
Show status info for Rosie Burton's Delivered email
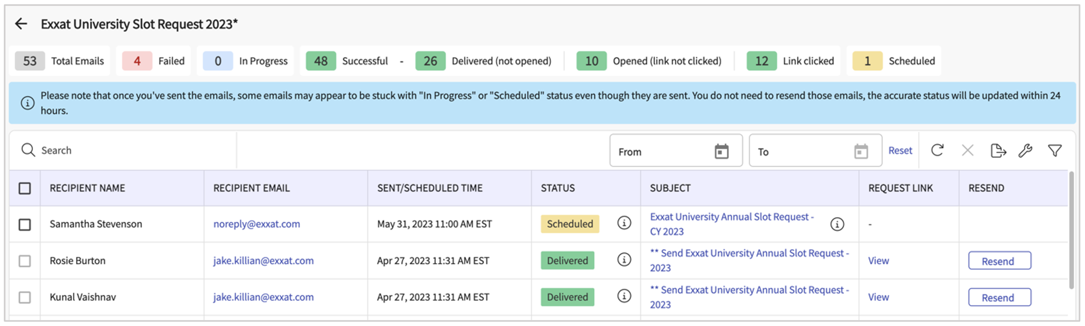624,259
